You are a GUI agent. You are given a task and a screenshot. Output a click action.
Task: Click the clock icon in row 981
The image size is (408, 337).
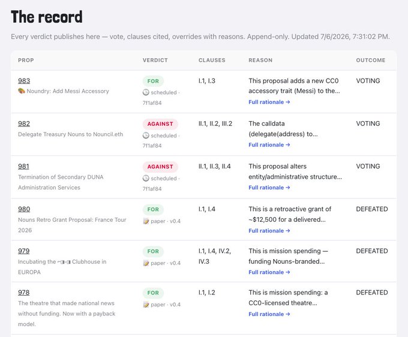(x=146, y=178)
